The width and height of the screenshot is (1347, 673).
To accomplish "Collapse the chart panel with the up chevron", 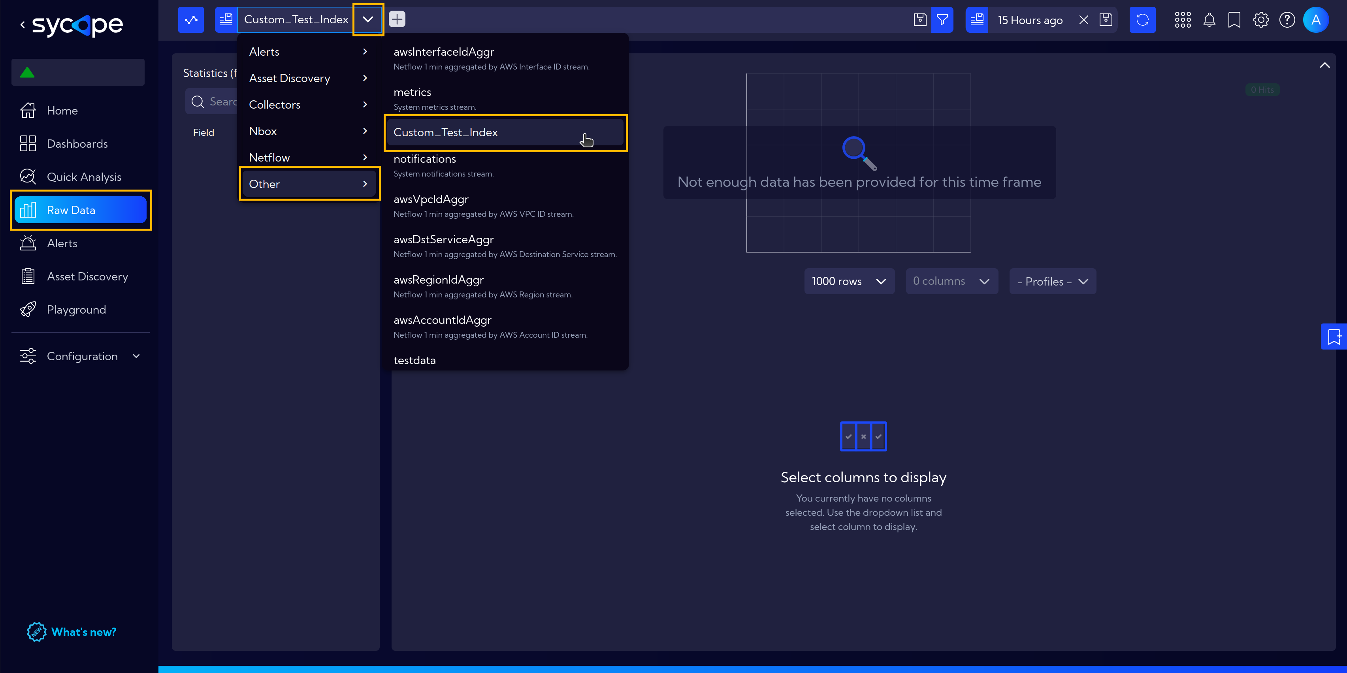I will pyautogui.click(x=1324, y=65).
